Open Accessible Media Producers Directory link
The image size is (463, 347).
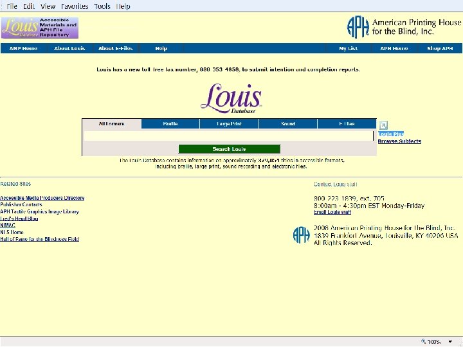[x=42, y=198]
